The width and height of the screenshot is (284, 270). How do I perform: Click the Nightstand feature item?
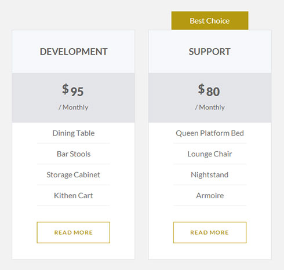coord(210,175)
